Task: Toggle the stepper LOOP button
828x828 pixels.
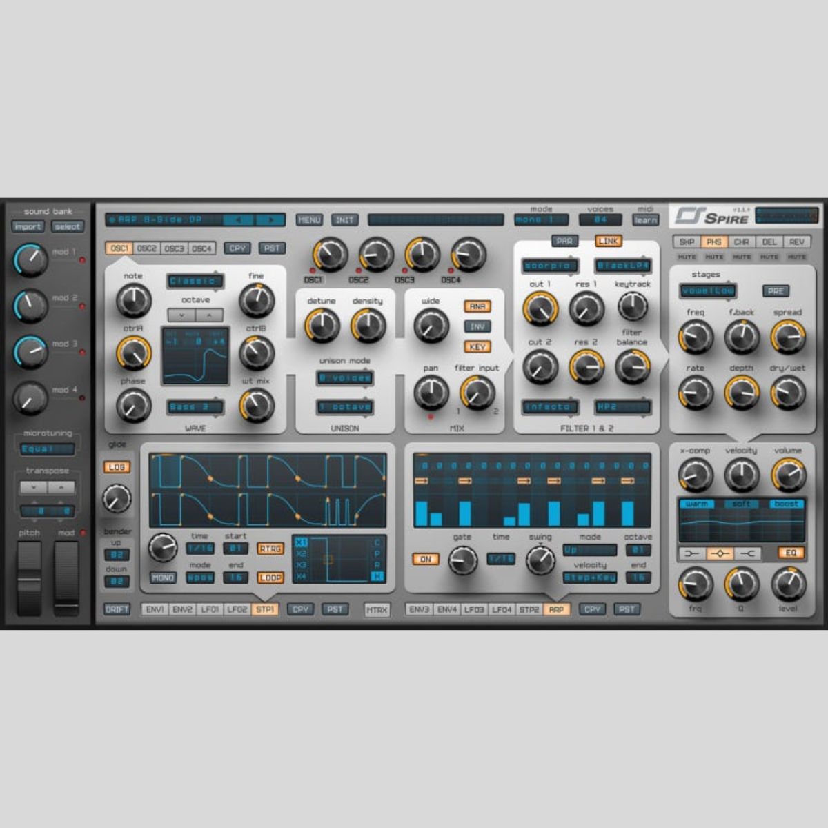Action: (270, 578)
